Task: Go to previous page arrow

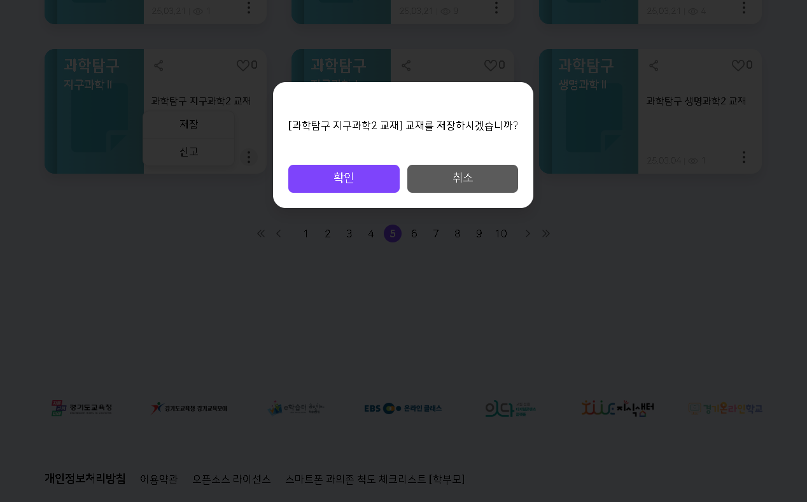Action: tap(279, 234)
